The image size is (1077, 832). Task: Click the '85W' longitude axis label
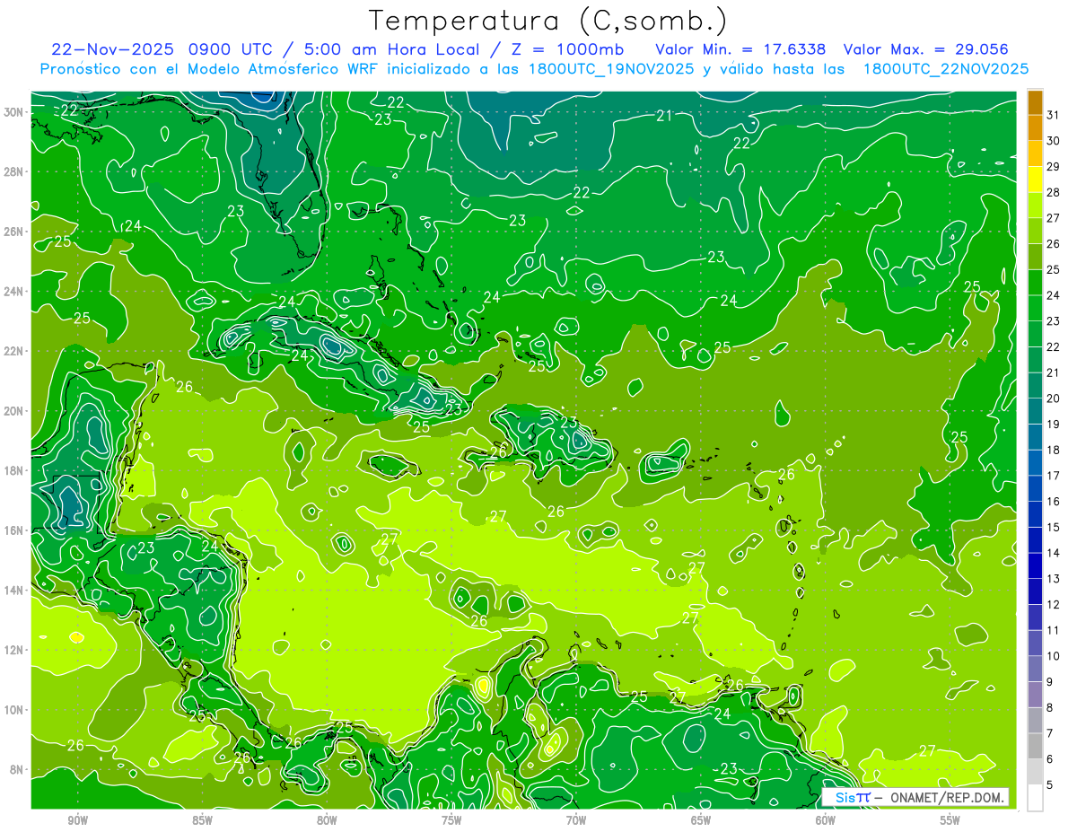point(202,820)
